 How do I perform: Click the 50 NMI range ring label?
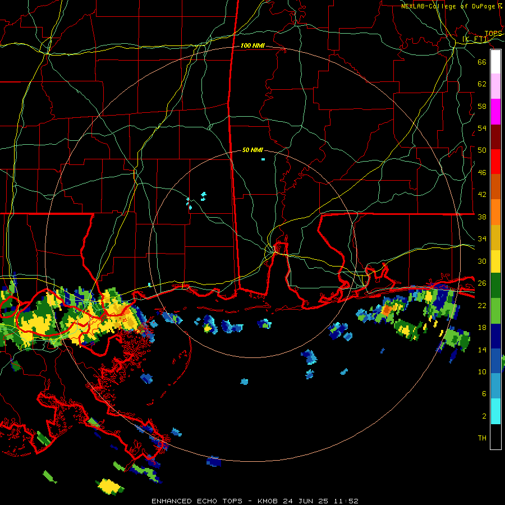click(252, 150)
